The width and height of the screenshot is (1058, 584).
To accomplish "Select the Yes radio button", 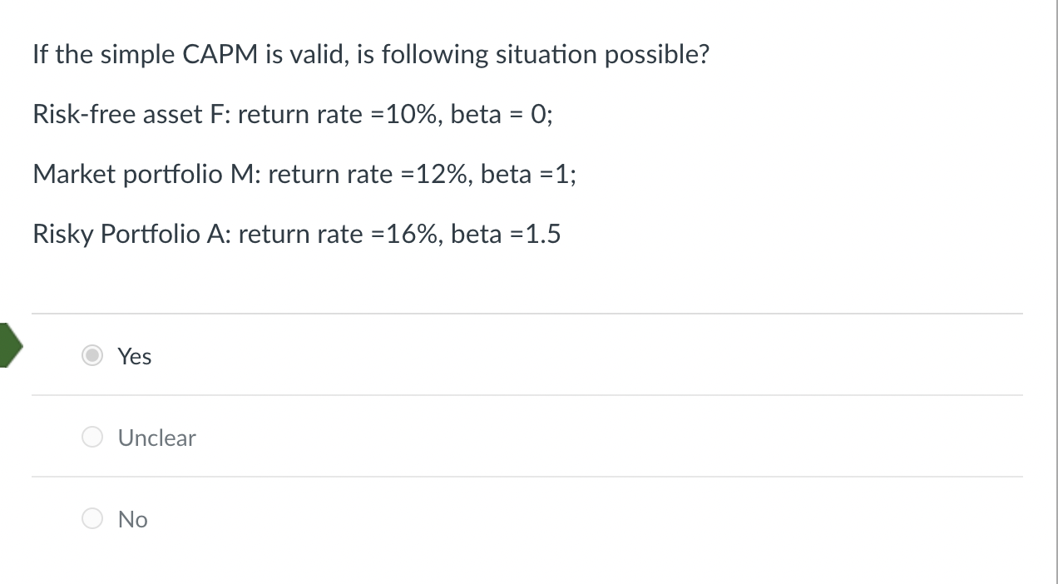I will pyautogui.click(x=91, y=355).
